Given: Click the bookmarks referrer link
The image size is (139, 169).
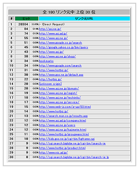Looking at the screenshot, I should [46, 61].
